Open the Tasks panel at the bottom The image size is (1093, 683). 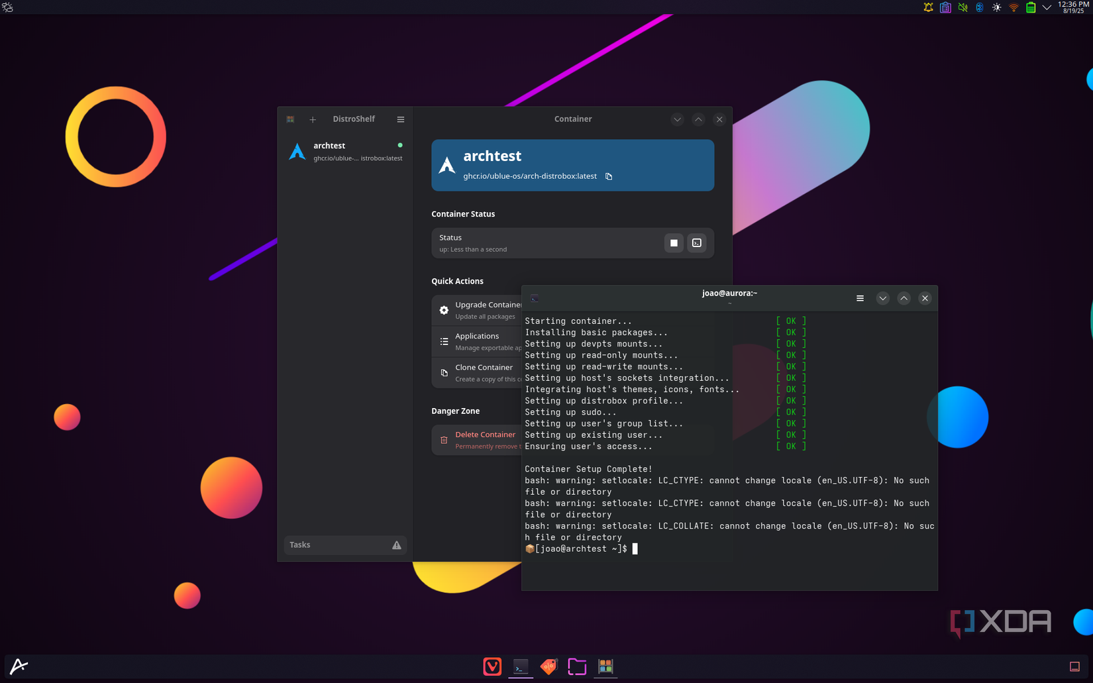pos(299,545)
